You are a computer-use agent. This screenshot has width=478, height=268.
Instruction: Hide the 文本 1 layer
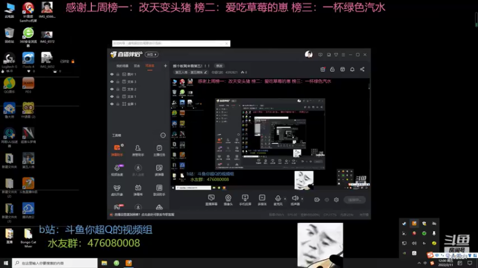[112, 96]
